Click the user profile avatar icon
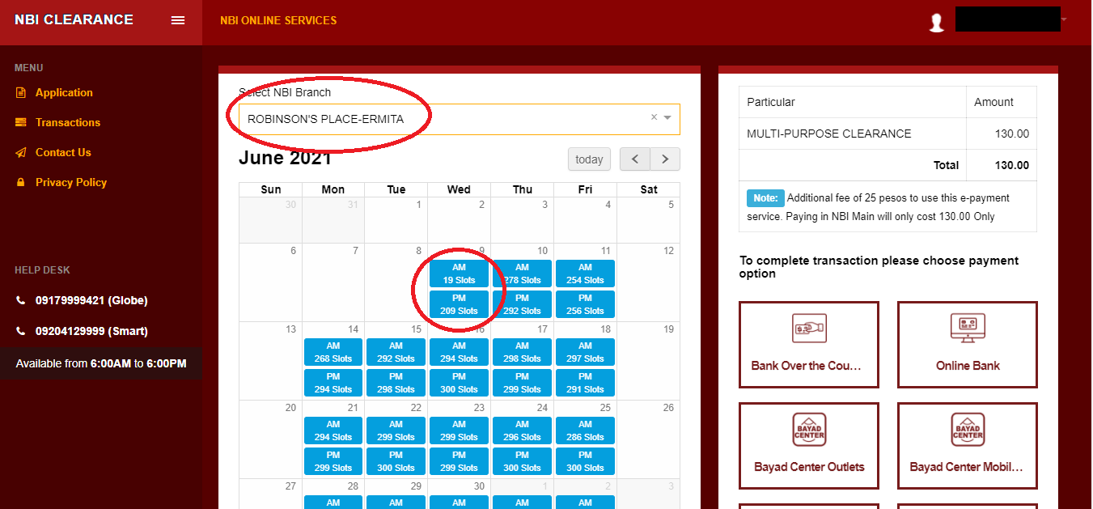 937,23
